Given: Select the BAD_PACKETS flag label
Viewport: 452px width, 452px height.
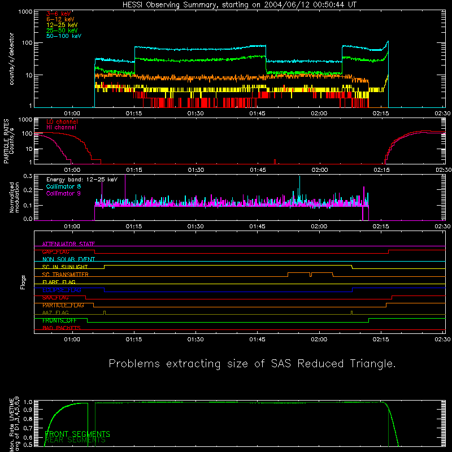Looking at the screenshot, I should (x=62, y=328).
